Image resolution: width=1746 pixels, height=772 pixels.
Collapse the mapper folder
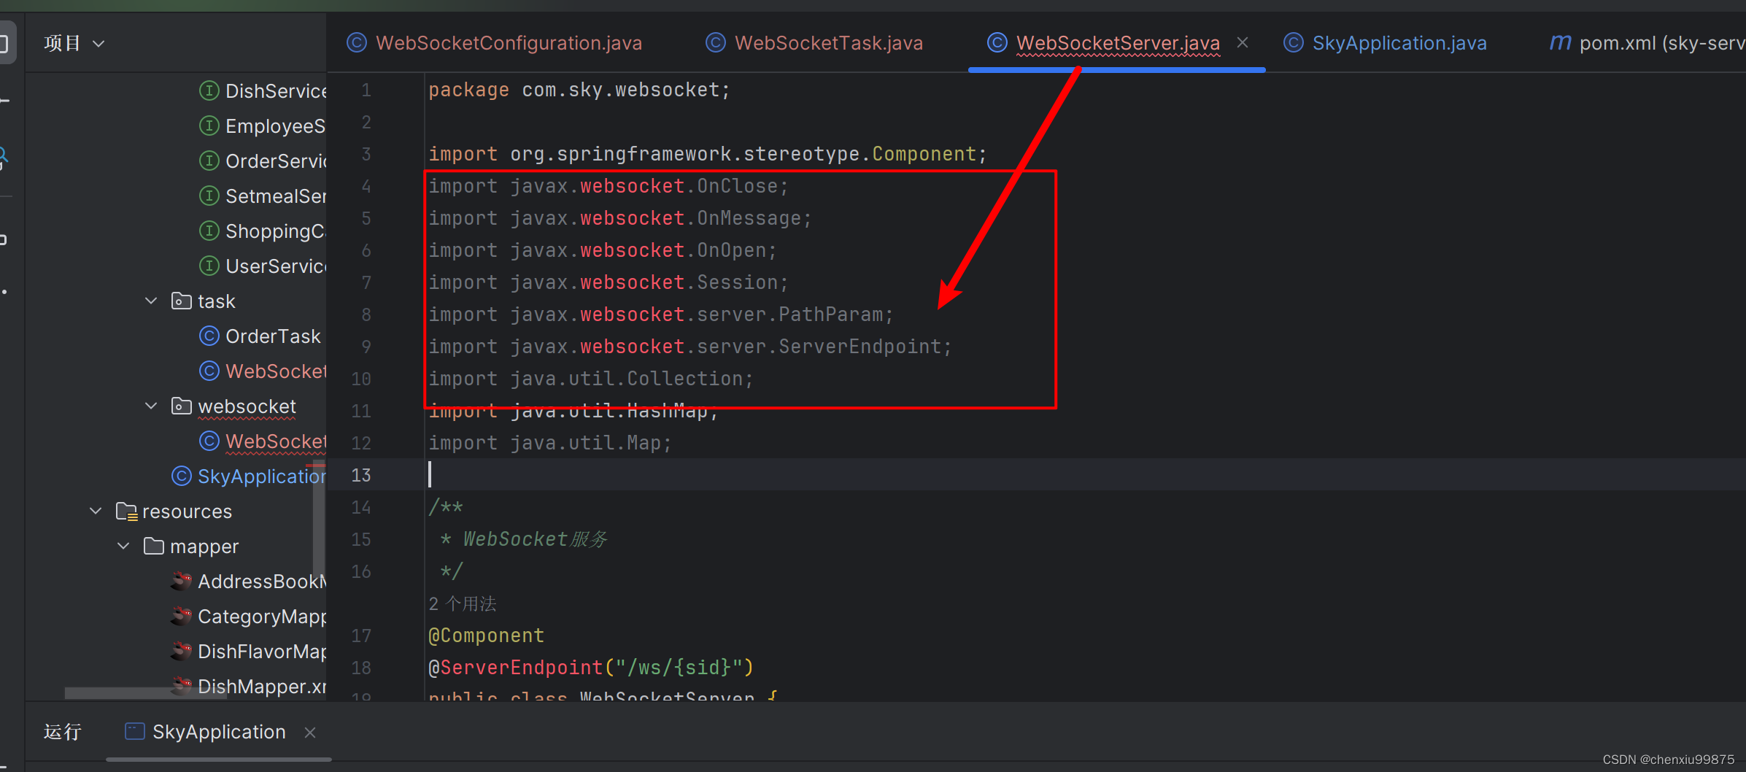click(123, 546)
